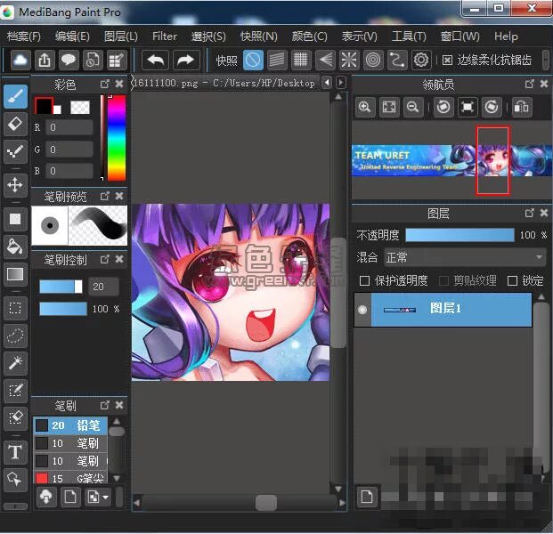Viewport: 553px width, 534px height.
Task: Open the 颜色(C) Color menu
Action: tap(310, 36)
